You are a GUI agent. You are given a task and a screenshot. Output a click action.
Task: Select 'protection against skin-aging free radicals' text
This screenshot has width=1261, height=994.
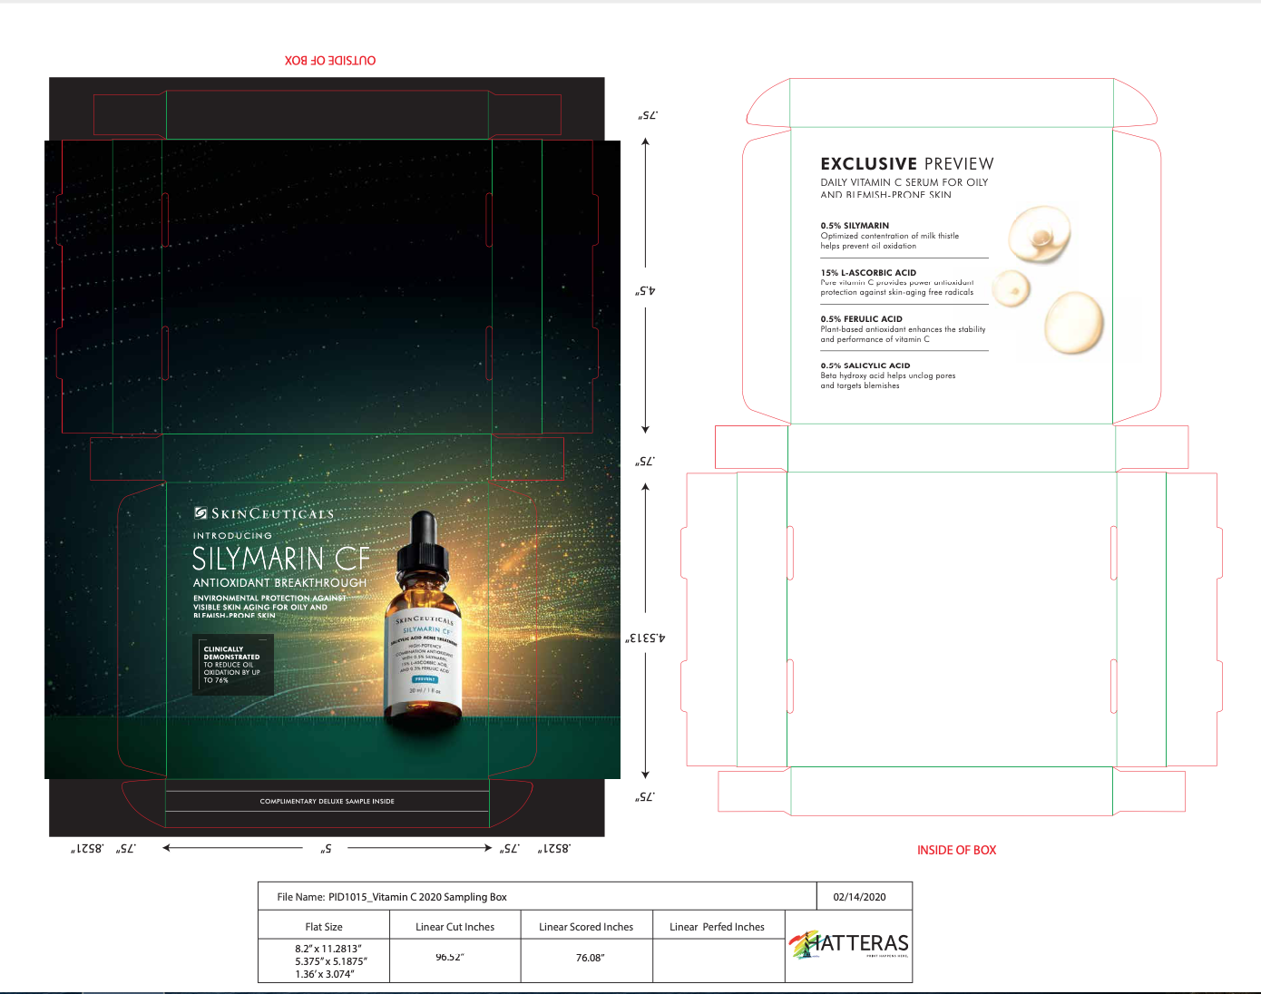tap(897, 292)
